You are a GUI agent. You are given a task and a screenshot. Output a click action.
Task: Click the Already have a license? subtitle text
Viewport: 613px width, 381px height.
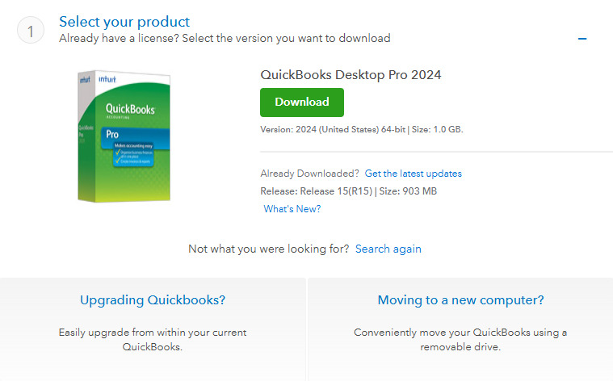pos(225,38)
